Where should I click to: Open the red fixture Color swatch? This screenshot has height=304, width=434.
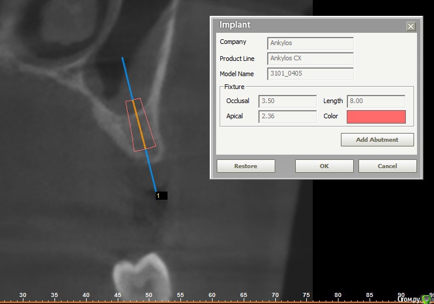(376, 117)
